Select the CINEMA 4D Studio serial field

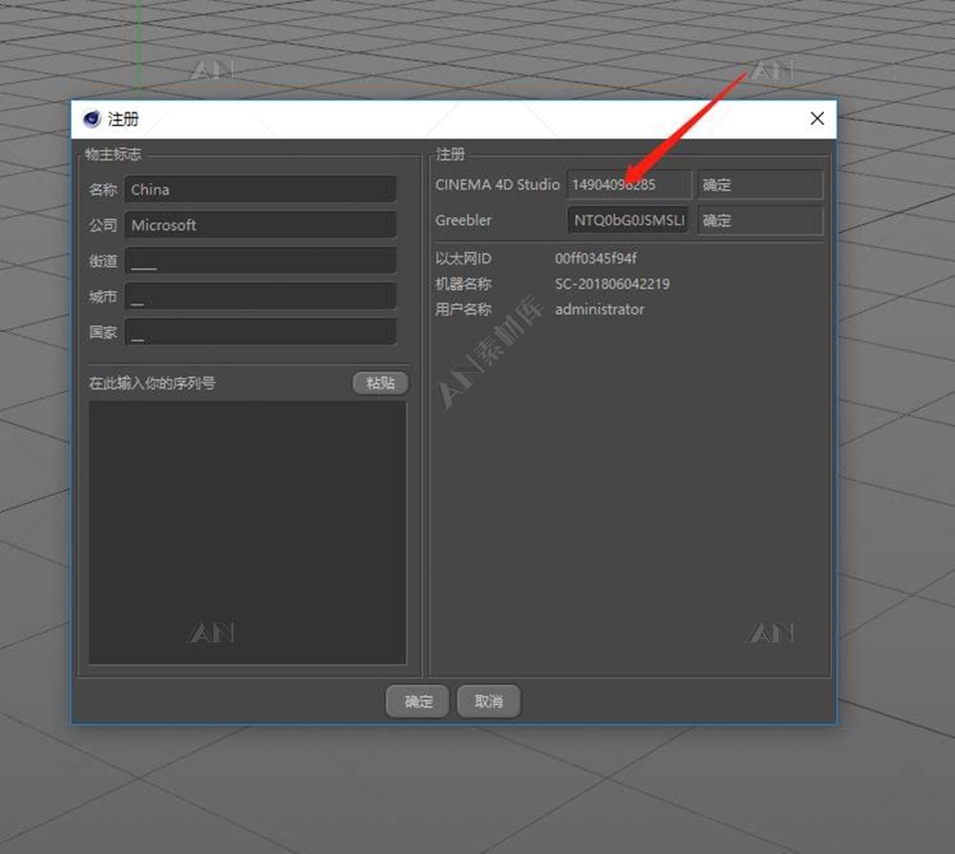[x=629, y=184]
